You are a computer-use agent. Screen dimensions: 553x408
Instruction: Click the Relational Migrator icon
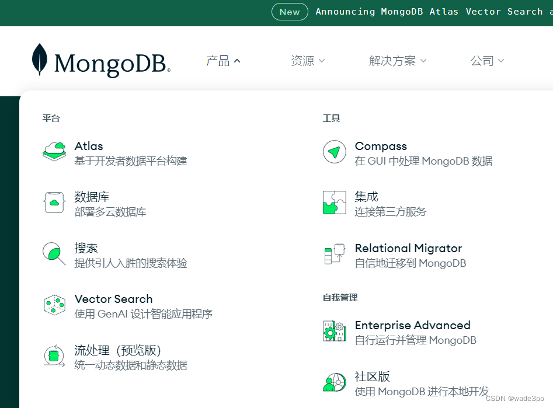pos(335,254)
